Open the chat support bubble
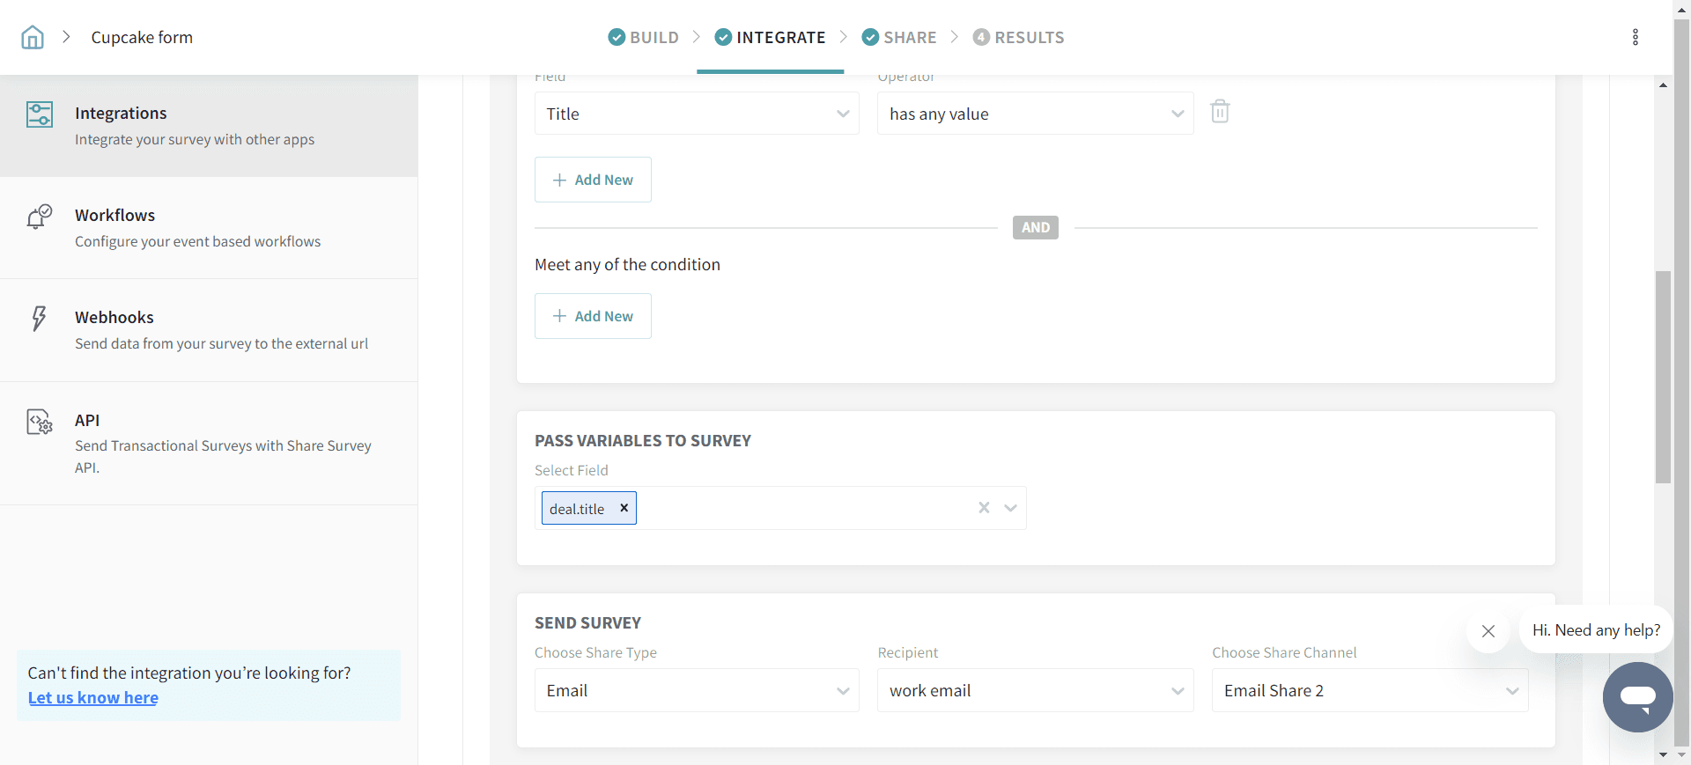 click(x=1637, y=697)
